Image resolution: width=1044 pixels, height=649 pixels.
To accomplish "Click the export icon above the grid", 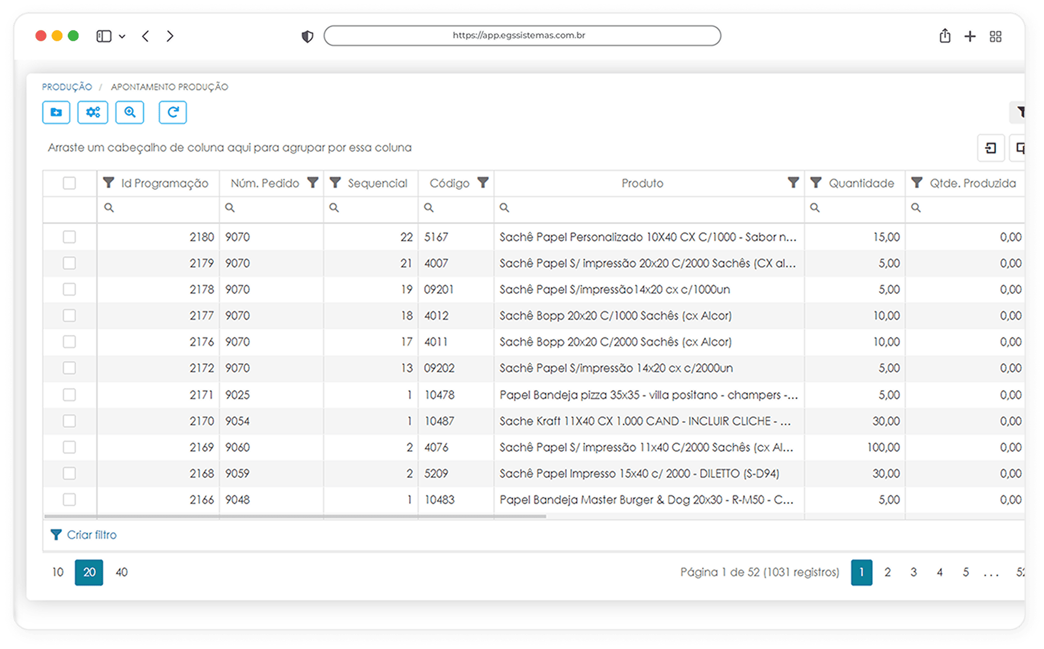I will 991,148.
